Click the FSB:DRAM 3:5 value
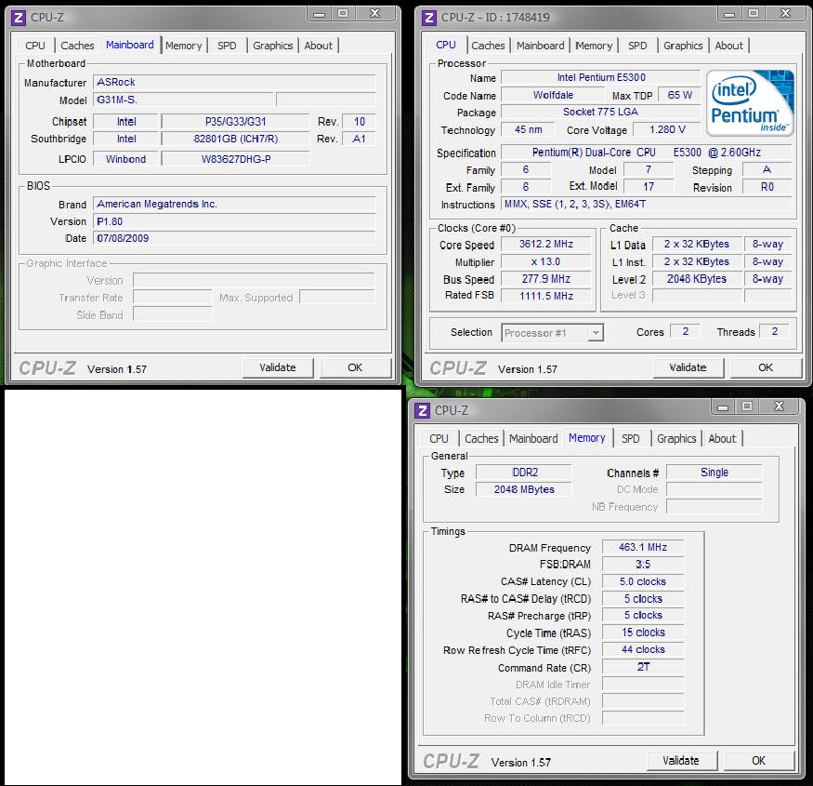The image size is (813, 786). [x=643, y=565]
